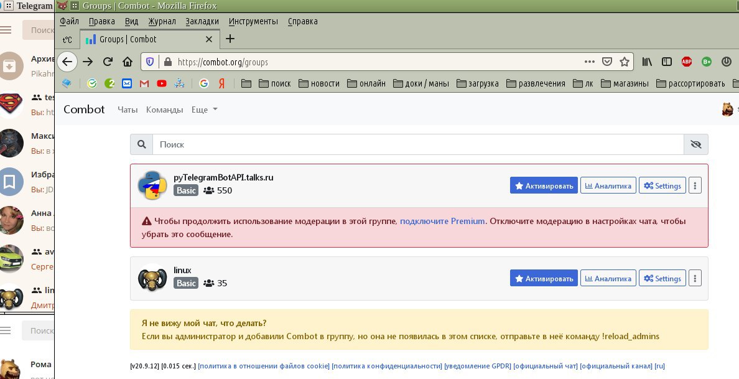
Task: Open Telegram hamburger menu in Telegram window
Action: (6, 30)
